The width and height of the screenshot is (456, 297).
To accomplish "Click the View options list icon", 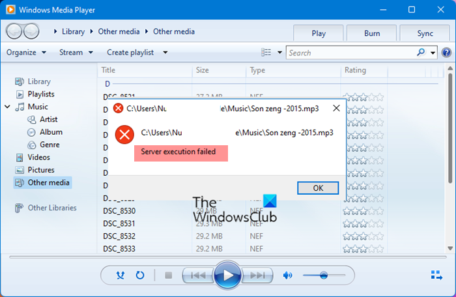I will click(x=266, y=52).
